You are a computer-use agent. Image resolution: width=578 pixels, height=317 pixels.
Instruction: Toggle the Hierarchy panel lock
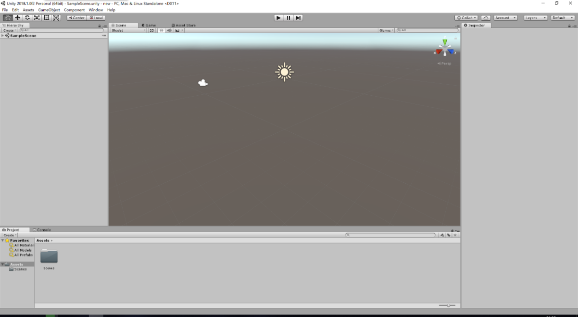(x=100, y=26)
